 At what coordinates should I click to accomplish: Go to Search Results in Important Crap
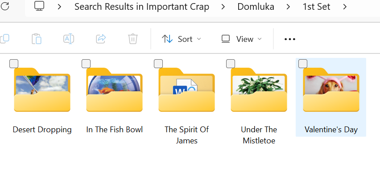[142, 7]
